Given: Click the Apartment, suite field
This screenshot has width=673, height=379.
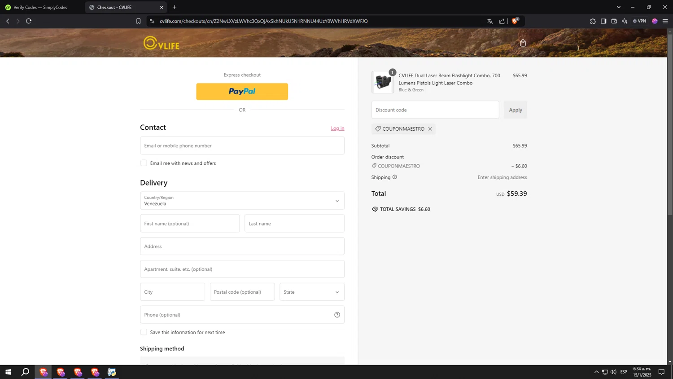Looking at the screenshot, I should tap(242, 269).
